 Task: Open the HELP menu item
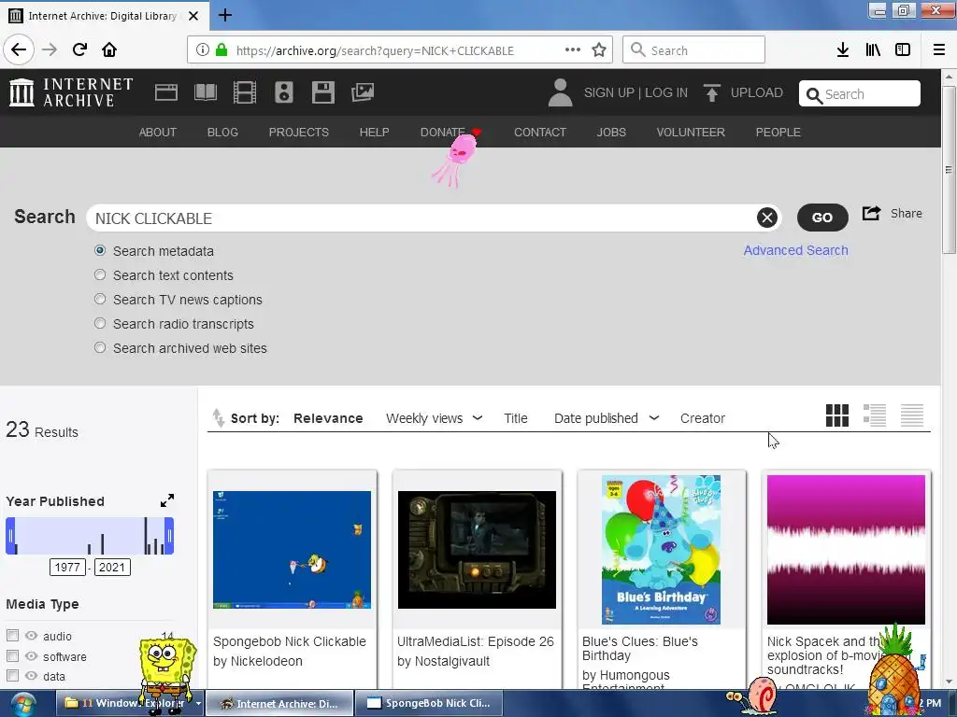click(374, 133)
